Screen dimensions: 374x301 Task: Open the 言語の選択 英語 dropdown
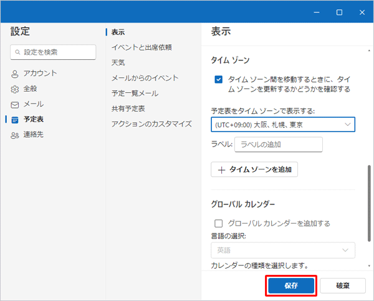(283, 250)
